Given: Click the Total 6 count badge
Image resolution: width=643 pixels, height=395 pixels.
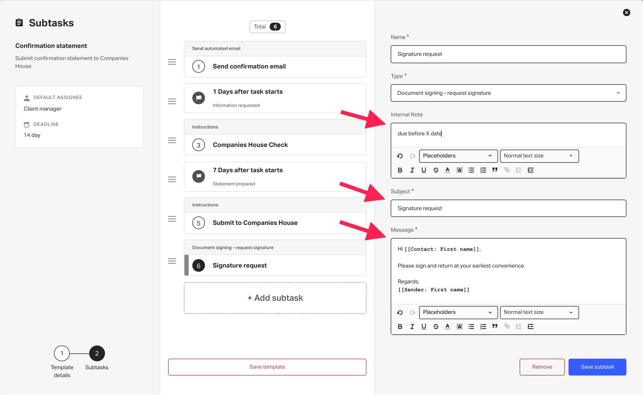Looking at the screenshot, I should pyautogui.click(x=267, y=27).
